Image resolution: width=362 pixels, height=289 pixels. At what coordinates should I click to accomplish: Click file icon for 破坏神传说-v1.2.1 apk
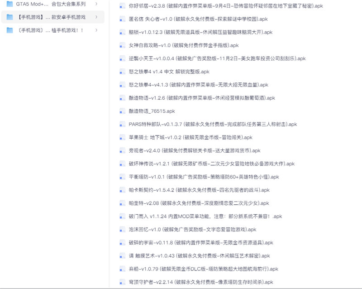[x=122, y=164]
